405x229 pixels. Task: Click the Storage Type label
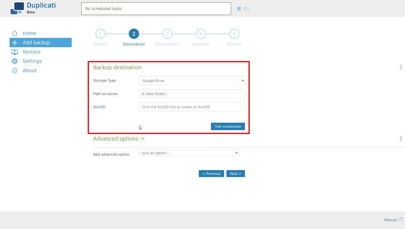tap(104, 81)
